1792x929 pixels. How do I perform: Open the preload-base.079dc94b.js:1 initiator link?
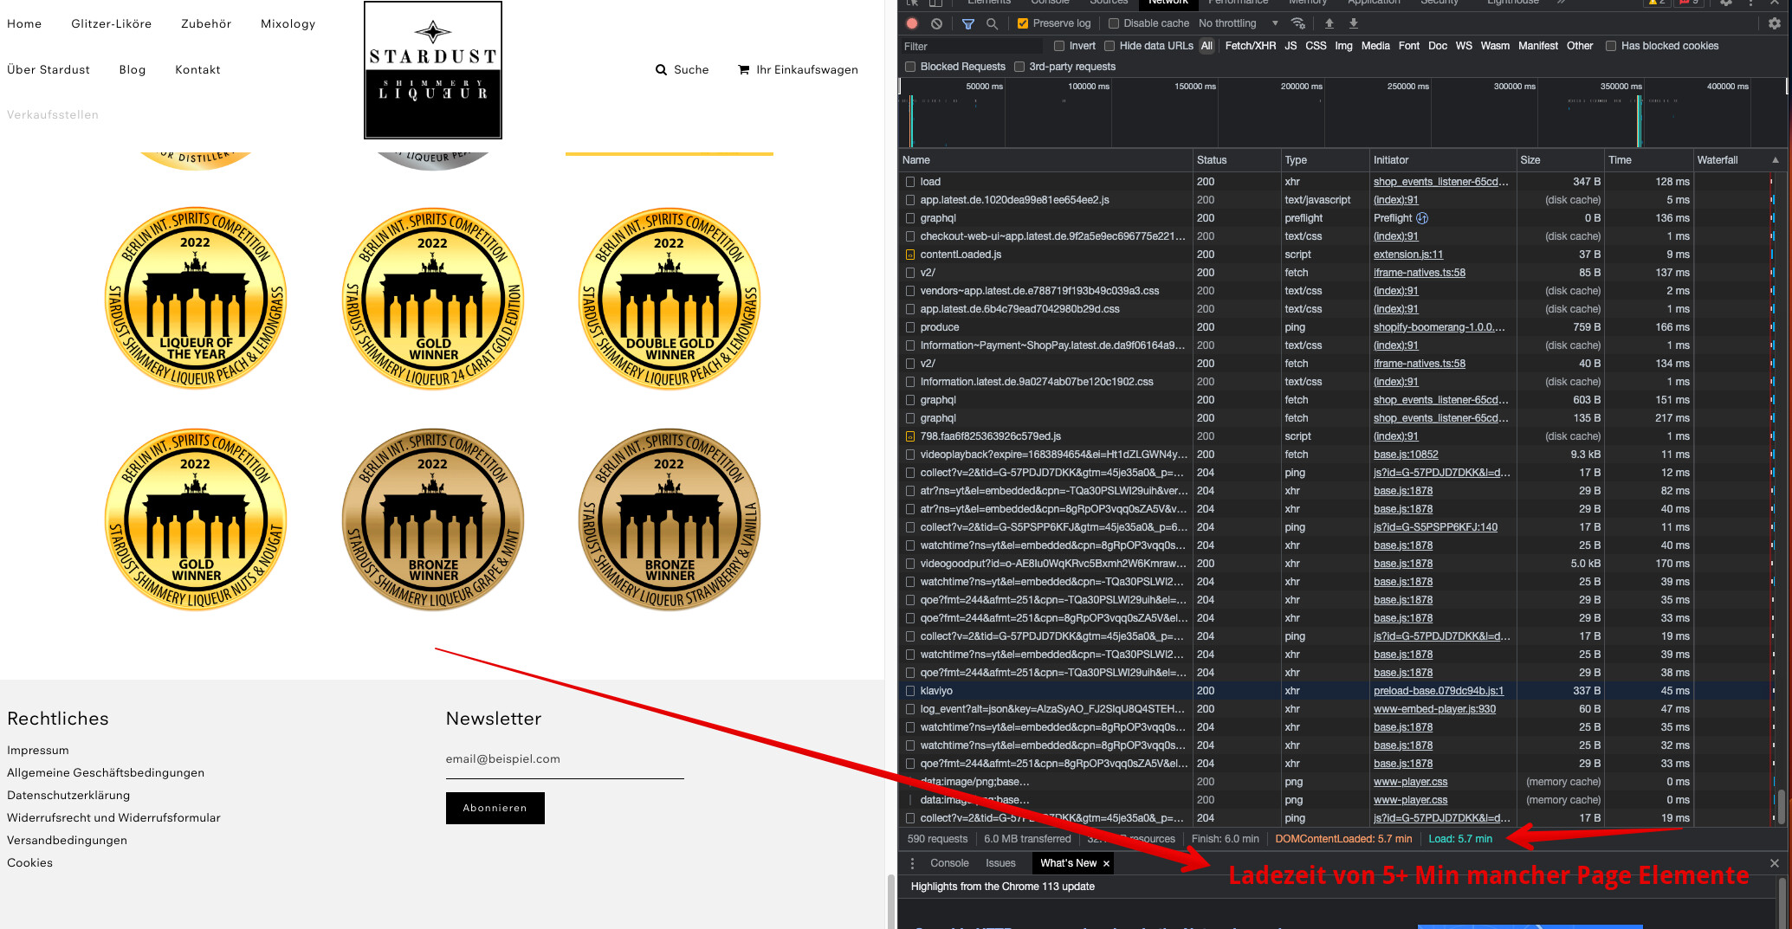coord(1439,691)
